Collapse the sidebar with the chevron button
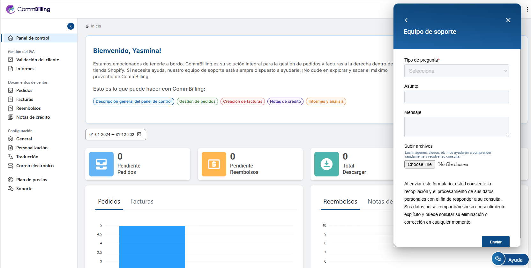The image size is (531, 268). point(71,26)
